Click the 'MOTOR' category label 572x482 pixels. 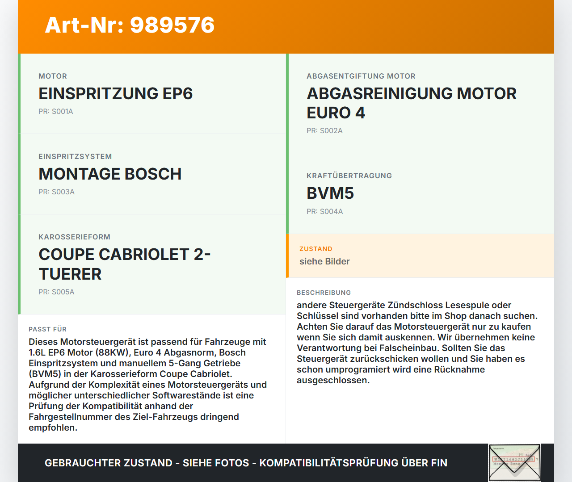(53, 76)
